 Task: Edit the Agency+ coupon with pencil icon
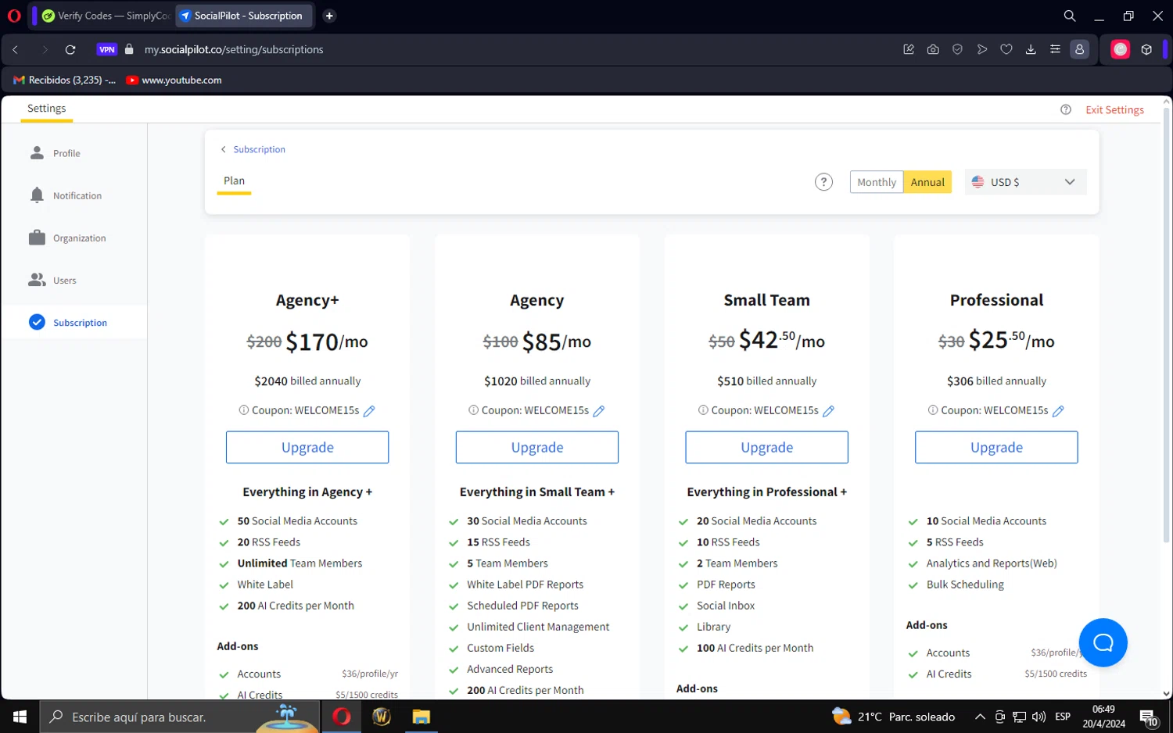tap(369, 411)
